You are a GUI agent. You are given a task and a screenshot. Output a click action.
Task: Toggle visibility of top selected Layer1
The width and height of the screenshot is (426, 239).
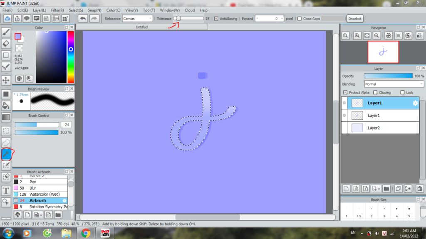coord(344,103)
